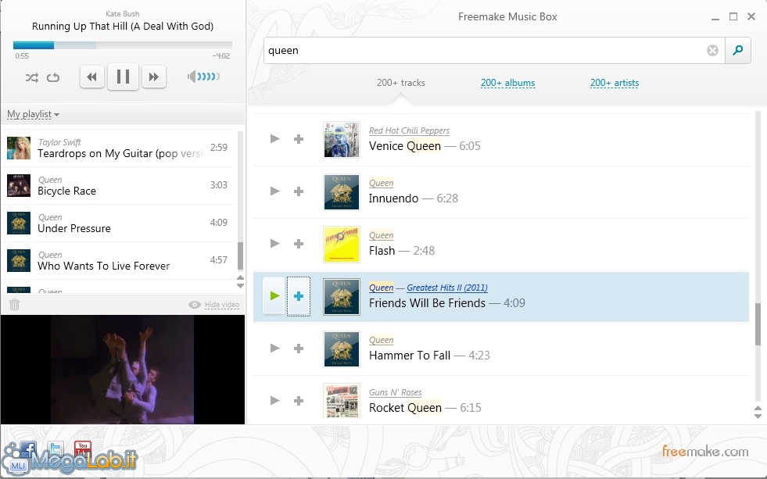Viewport: 767px width, 479px height.
Task: Play Friends Will Be Friends
Action: pos(274,295)
